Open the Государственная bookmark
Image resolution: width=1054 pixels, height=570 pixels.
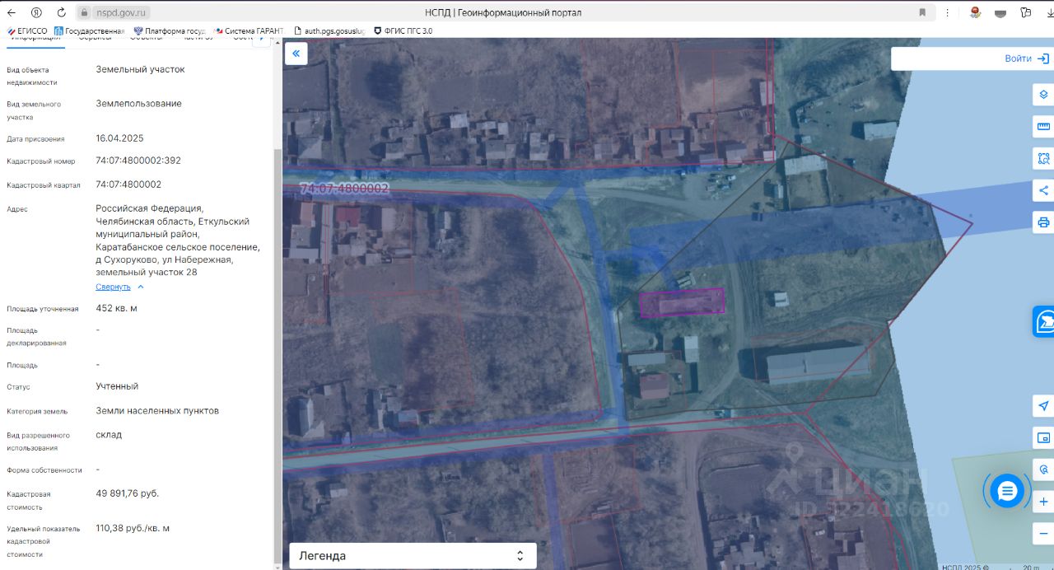click(x=89, y=30)
